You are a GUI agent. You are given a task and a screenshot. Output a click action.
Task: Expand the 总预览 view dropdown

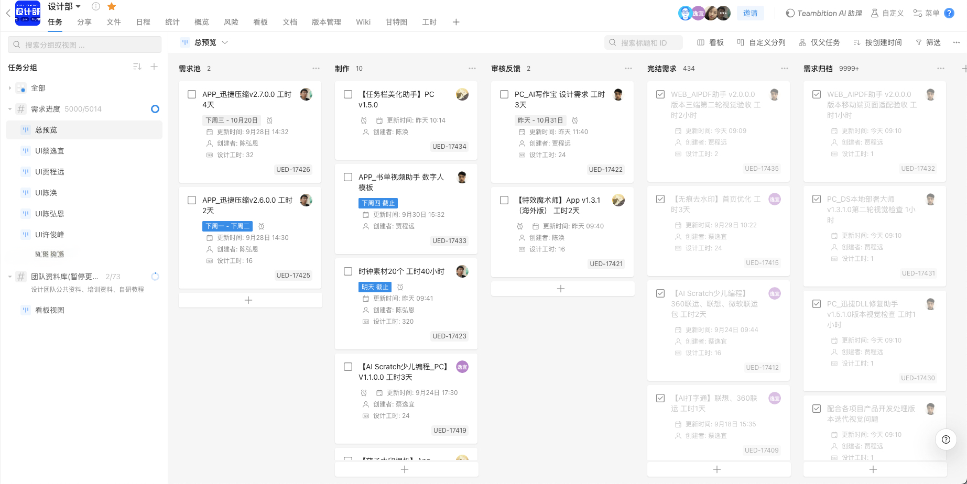pyautogui.click(x=225, y=42)
